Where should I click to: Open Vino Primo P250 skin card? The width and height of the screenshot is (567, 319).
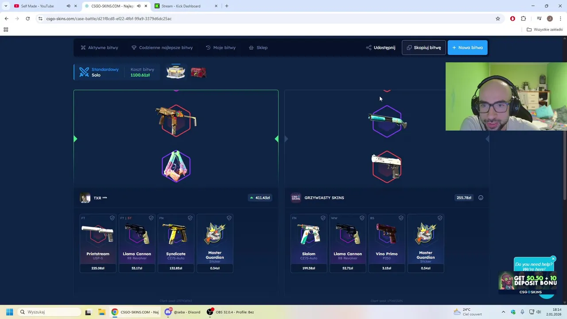(387, 243)
